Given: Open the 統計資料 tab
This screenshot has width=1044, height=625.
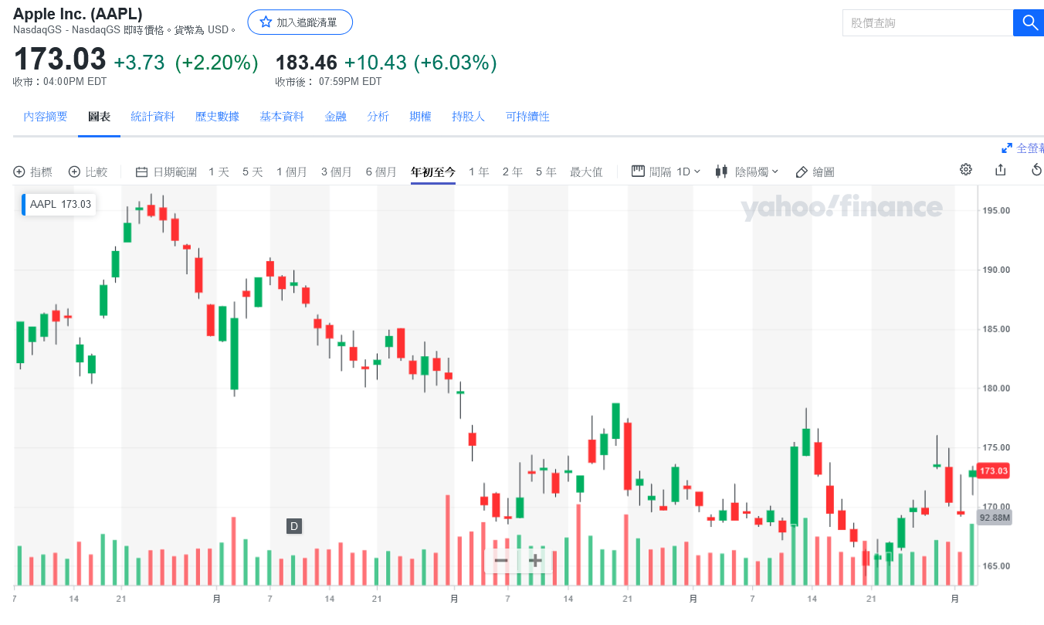Looking at the screenshot, I should (x=153, y=117).
